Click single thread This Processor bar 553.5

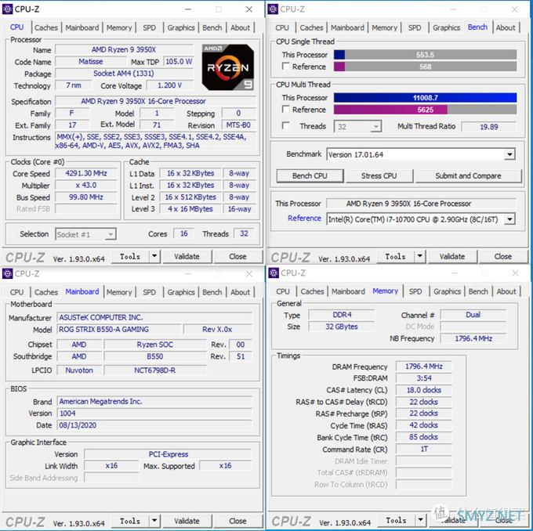click(x=426, y=55)
